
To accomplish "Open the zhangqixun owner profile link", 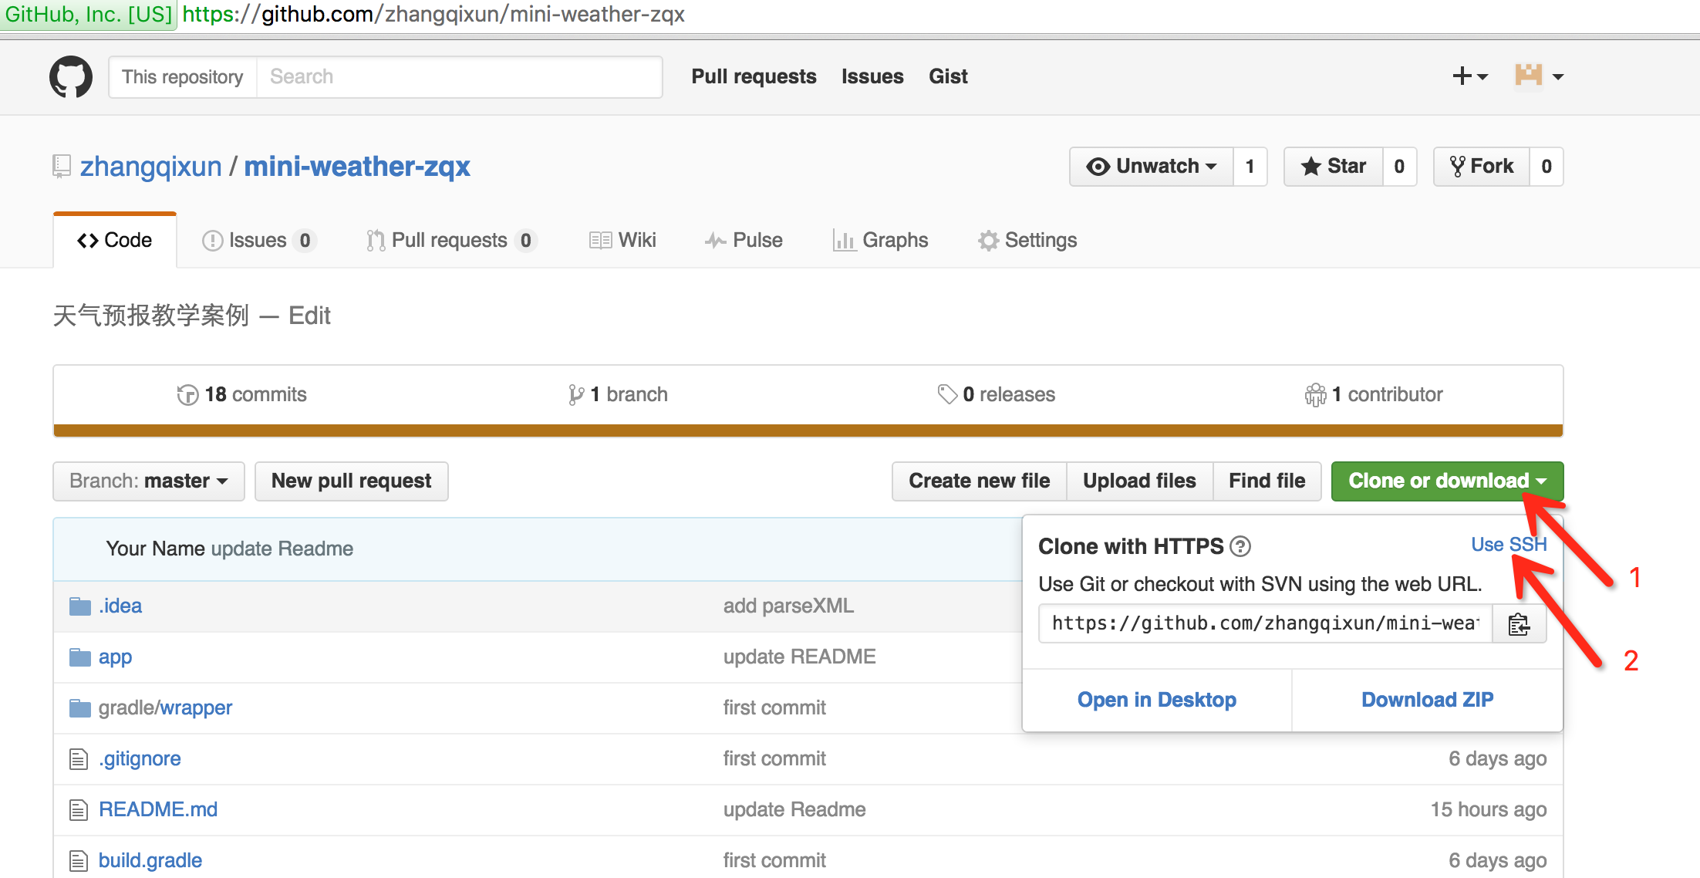I will pos(151,167).
